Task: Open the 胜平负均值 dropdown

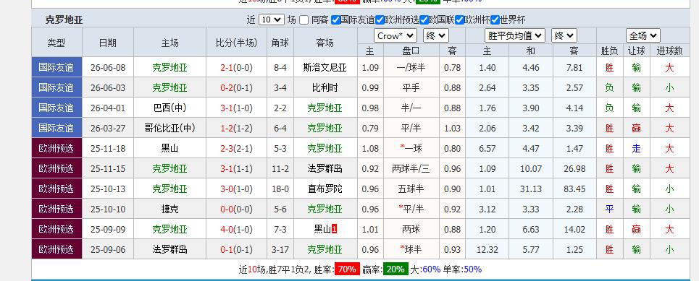Action: coord(515,35)
